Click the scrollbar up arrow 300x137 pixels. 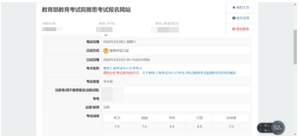pos(295,4)
